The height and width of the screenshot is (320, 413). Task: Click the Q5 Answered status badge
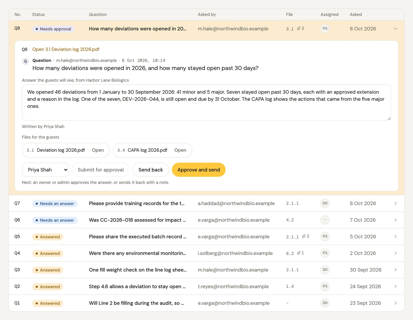click(48, 237)
